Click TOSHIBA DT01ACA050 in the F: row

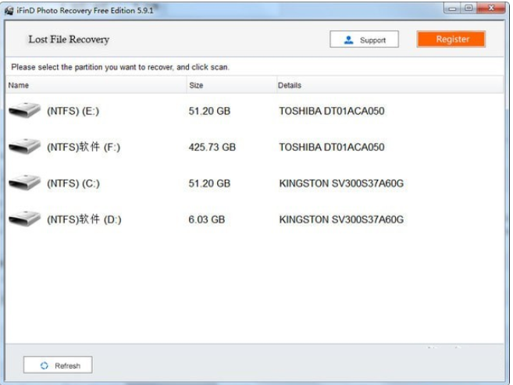point(332,147)
